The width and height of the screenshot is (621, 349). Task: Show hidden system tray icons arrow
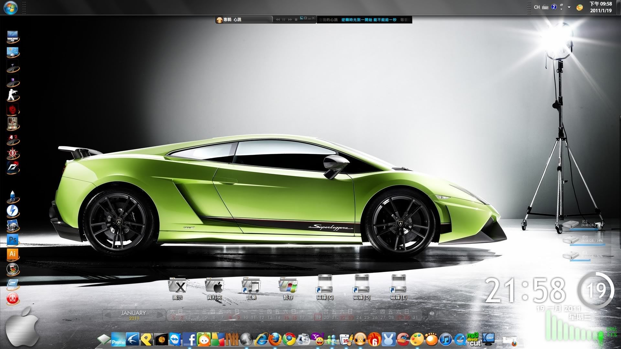569,7
